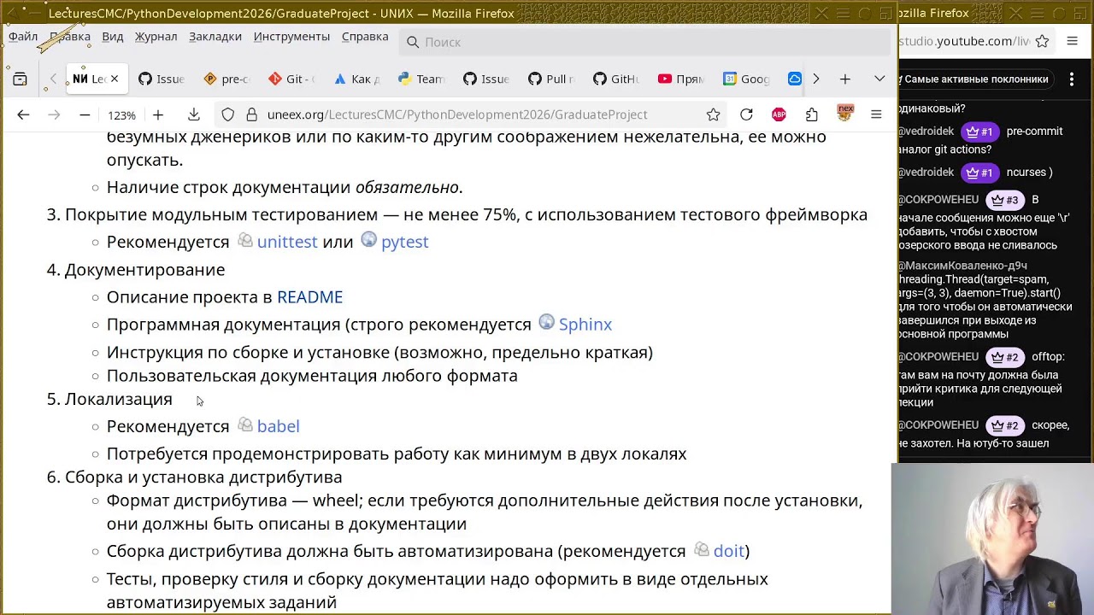
Task: Open the Правка menu
Action: pos(70,37)
